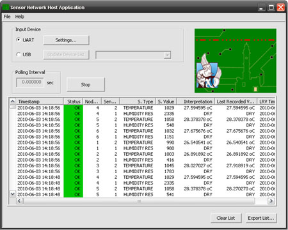This screenshot has height=230, width=288.
Task: Click the Export List... button
Action: pyautogui.click(x=261, y=218)
